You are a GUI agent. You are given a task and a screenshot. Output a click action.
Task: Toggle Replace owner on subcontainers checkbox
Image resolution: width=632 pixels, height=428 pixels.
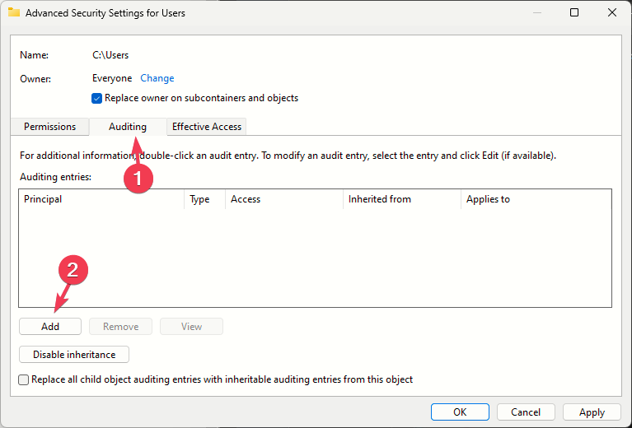pyautogui.click(x=98, y=98)
